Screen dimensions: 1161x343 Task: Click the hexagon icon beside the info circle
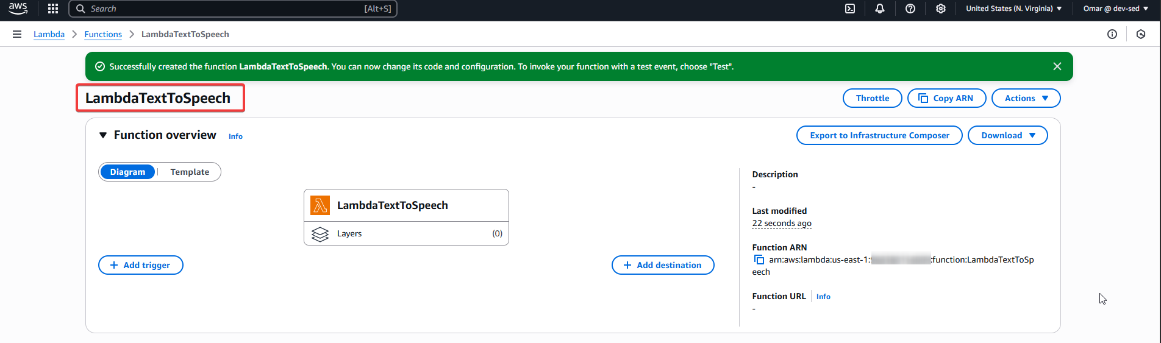click(1141, 34)
